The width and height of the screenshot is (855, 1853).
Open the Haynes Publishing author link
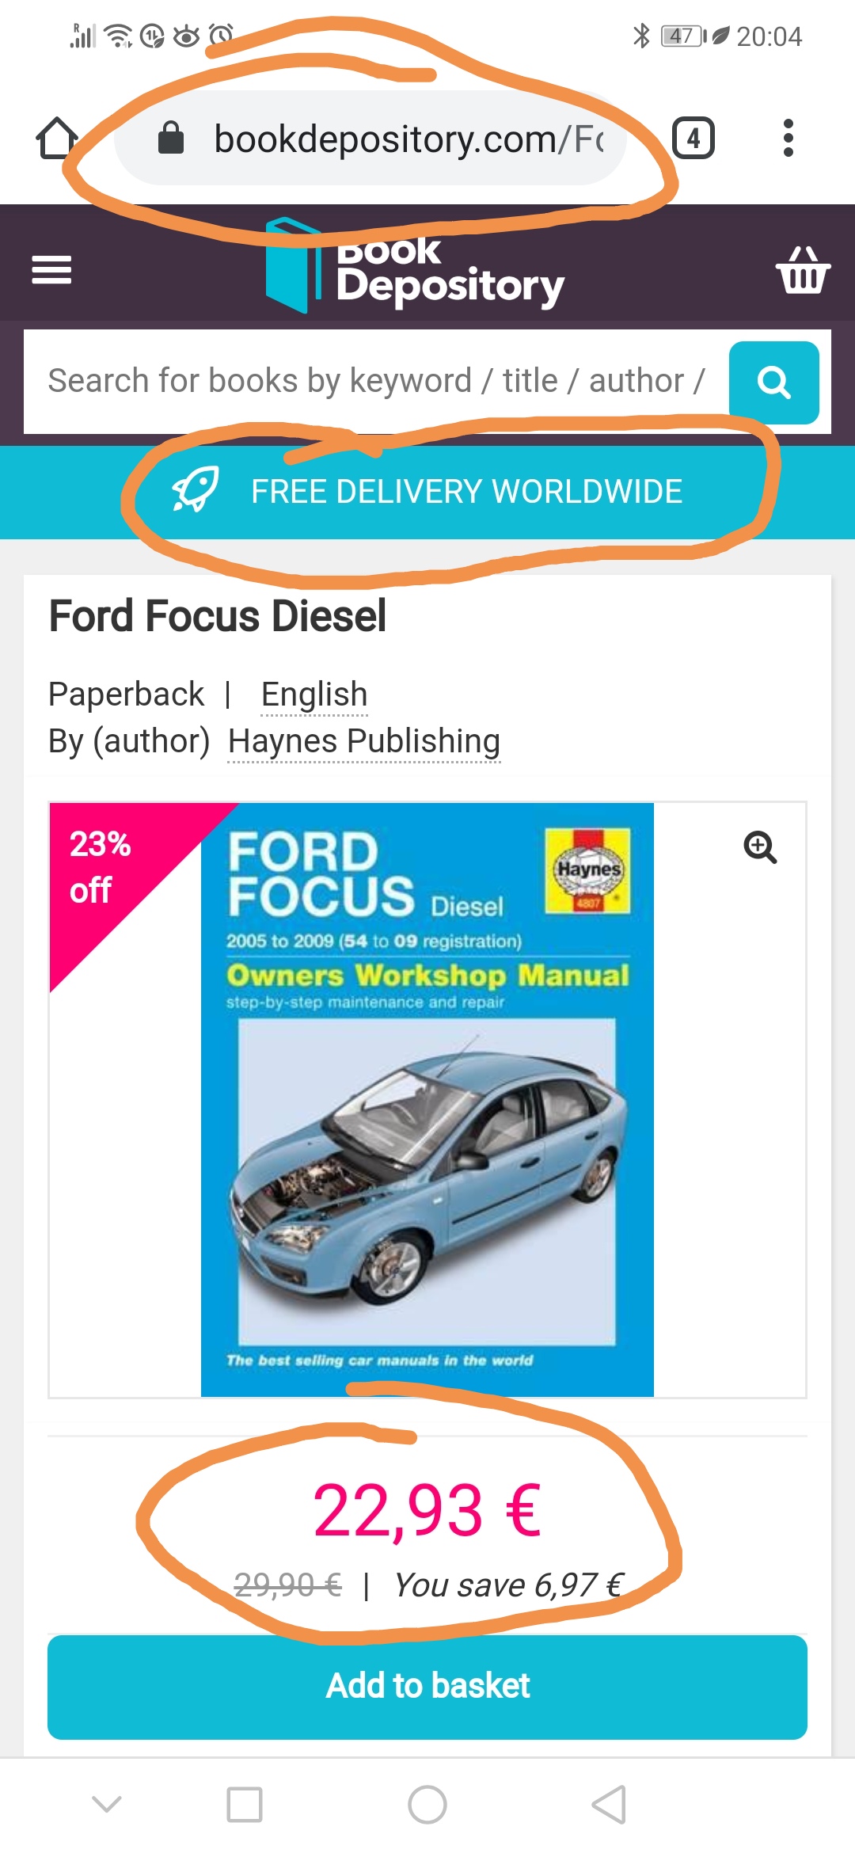[364, 741]
